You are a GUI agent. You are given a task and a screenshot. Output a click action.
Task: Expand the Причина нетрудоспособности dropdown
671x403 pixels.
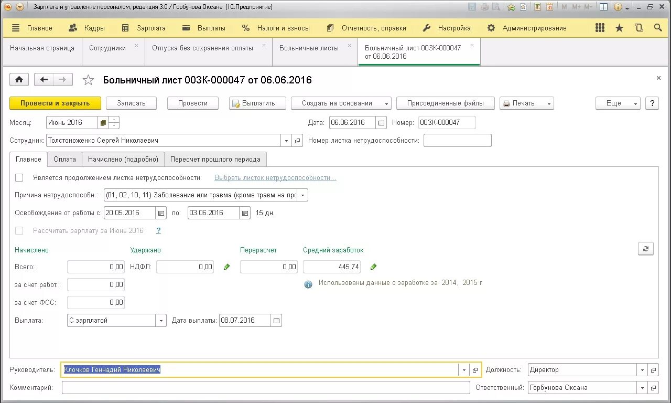click(x=302, y=195)
